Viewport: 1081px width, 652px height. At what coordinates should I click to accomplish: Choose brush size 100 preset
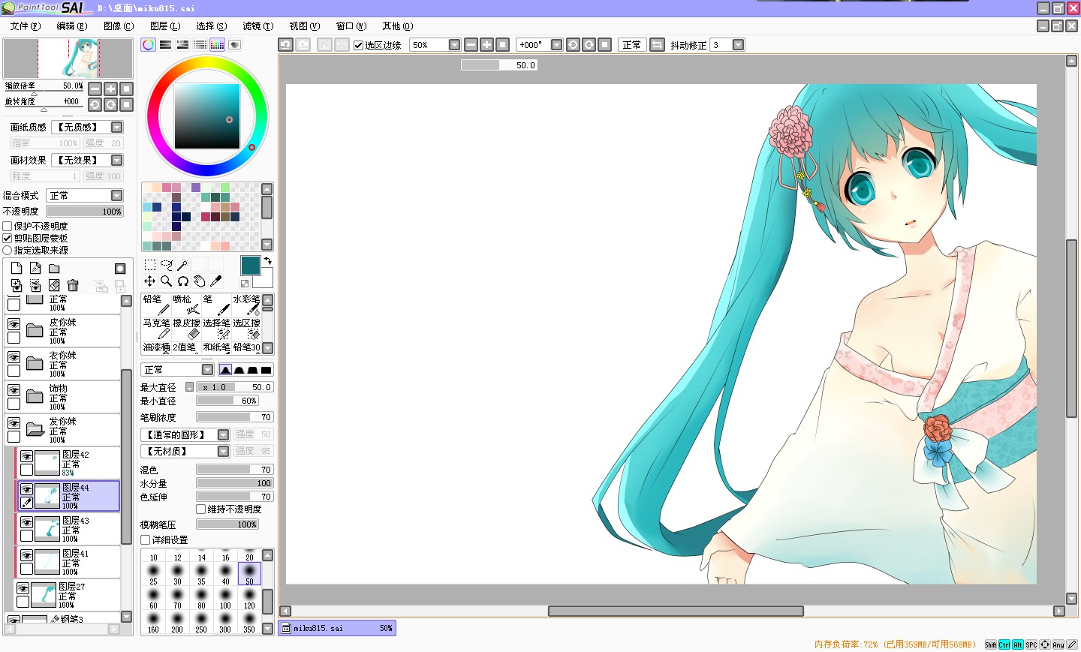(225, 599)
